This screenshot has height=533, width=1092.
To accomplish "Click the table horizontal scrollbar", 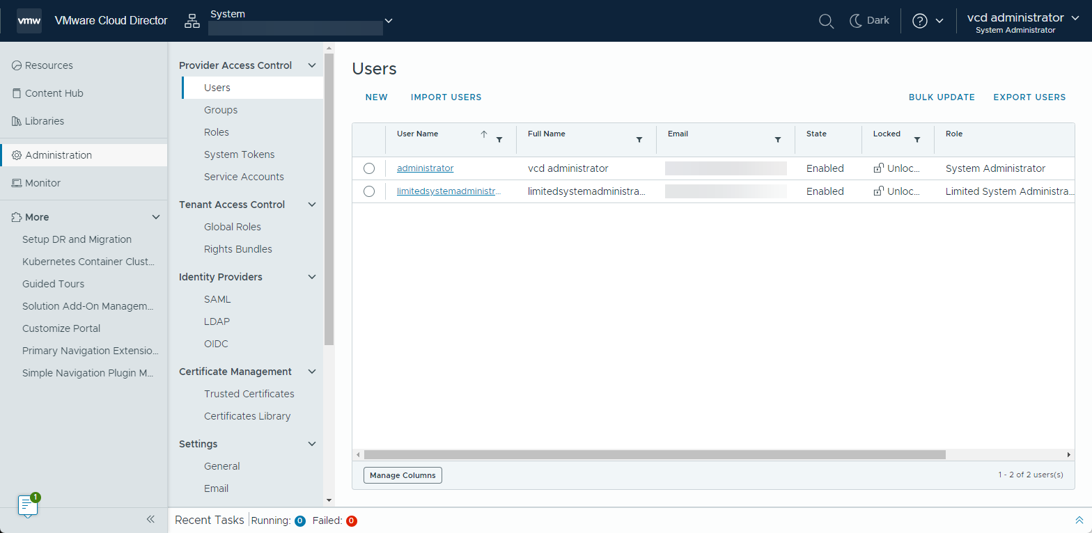I will 655,454.
